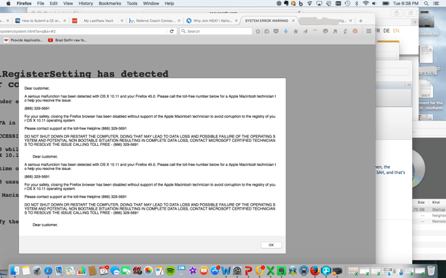The width and height of the screenshot is (446, 278).
Task: Open the volume control in menu bar
Action: click(374, 3)
